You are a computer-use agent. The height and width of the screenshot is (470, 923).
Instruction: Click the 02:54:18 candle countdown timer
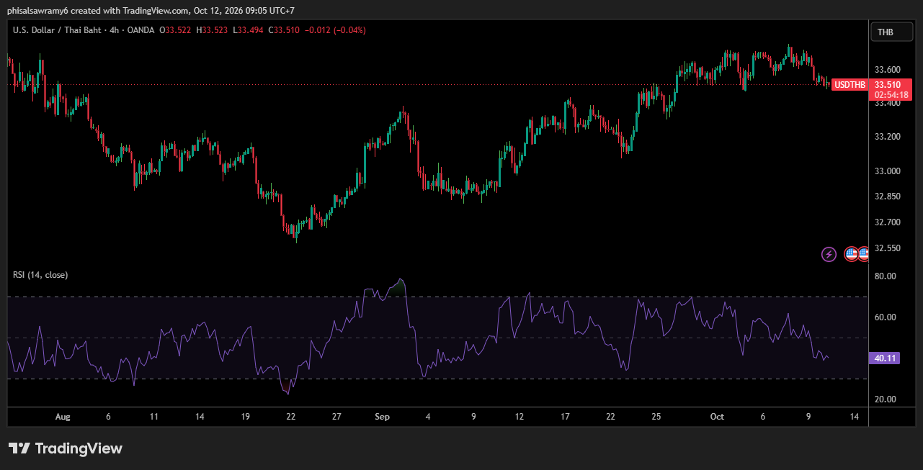click(x=891, y=95)
